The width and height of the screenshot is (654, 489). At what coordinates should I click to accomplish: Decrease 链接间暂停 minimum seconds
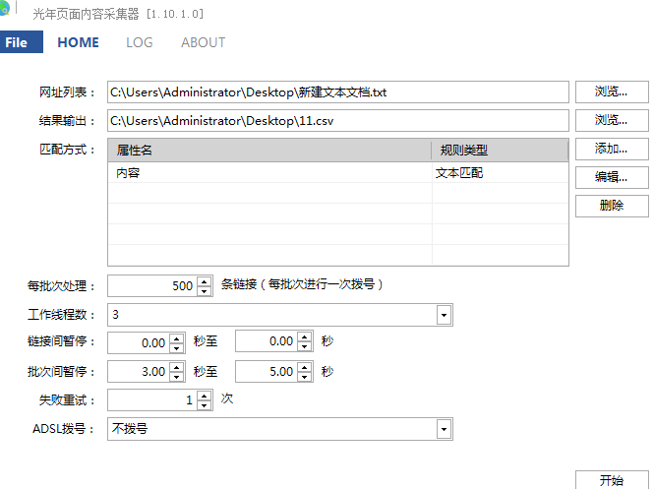click(x=177, y=348)
